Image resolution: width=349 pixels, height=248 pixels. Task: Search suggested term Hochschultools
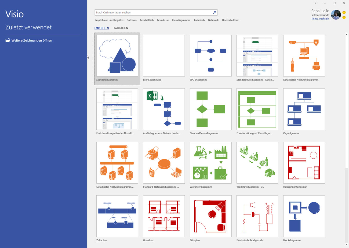click(x=231, y=20)
